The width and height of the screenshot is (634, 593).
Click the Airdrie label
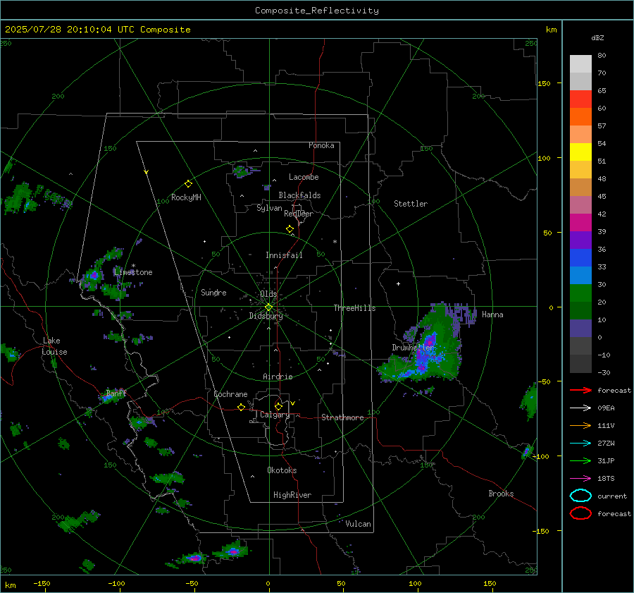pos(278,377)
